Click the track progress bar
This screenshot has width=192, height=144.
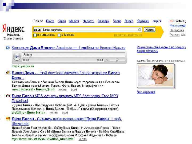[x=63, y=60]
